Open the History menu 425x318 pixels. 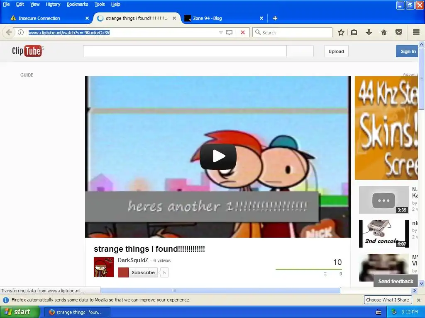[53, 4]
